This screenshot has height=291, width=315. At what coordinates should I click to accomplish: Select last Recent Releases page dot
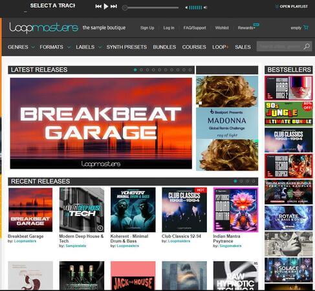tap(254, 181)
